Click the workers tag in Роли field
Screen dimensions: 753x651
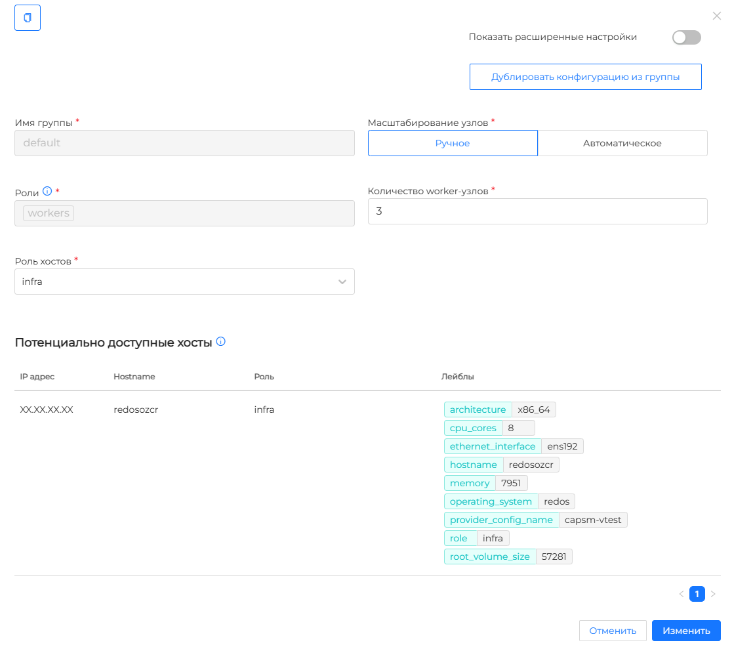49,213
